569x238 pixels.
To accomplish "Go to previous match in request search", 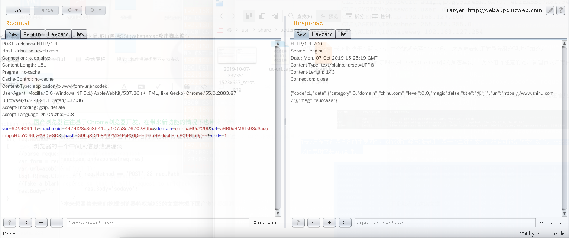I will click(x=25, y=222).
